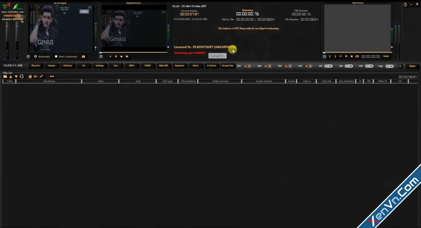The width and height of the screenshot is (421, 228).
Task: Skip to next in Playlist Preview
Action: click(x=127, y=57)
